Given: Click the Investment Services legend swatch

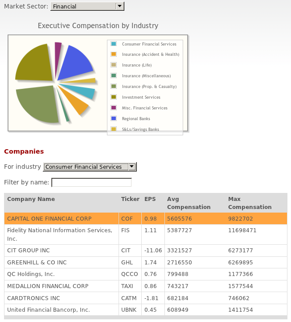Looking at the screenshot, I should pos(114,97).
